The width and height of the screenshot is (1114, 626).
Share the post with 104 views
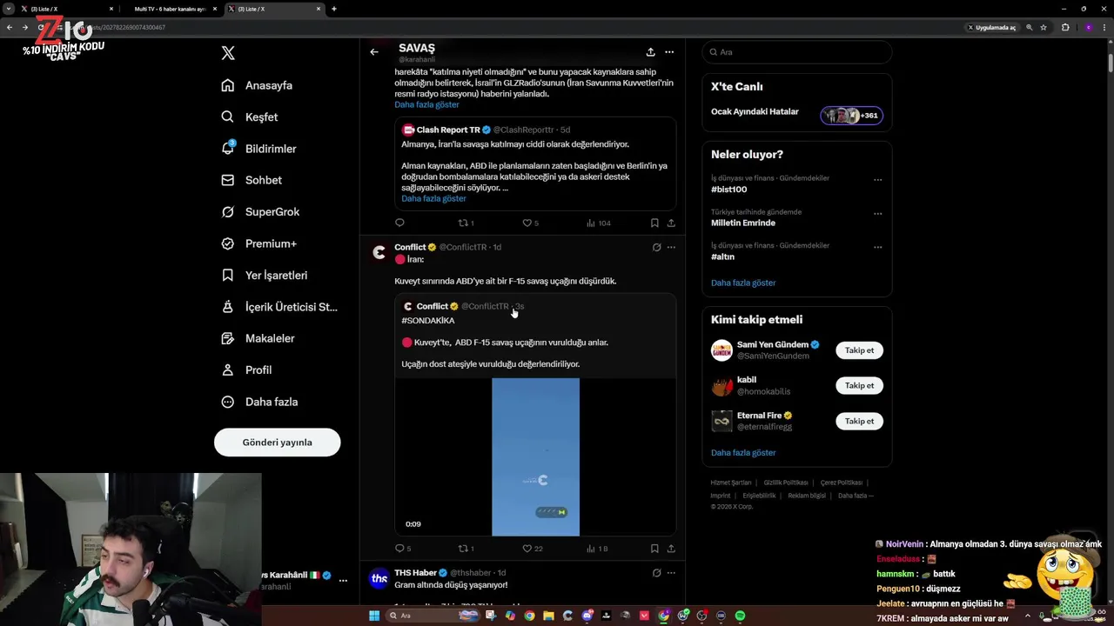coord(671,223)
